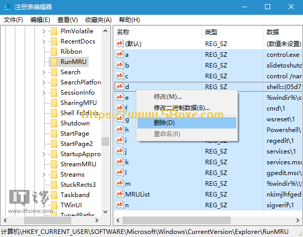Click the registry value icon for 'n'
The width and height of the screenshot is (303, 237).
tap(120, 205)
